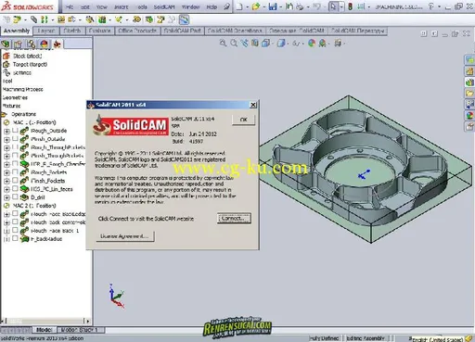Image resolution: width=475 pixels, height=342 pixels.
Task: Expand the Rough_Outside operation node
Action: (x=6, y=131)
